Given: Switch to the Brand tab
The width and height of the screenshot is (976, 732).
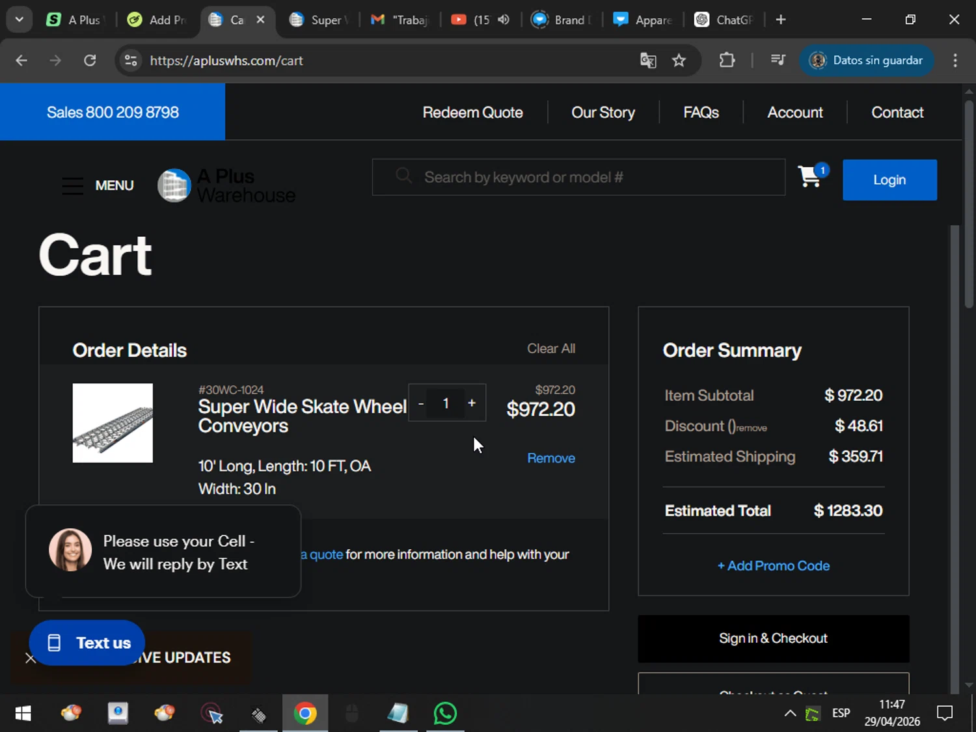Looking at the screenshot, I should [x=561, y=20].
